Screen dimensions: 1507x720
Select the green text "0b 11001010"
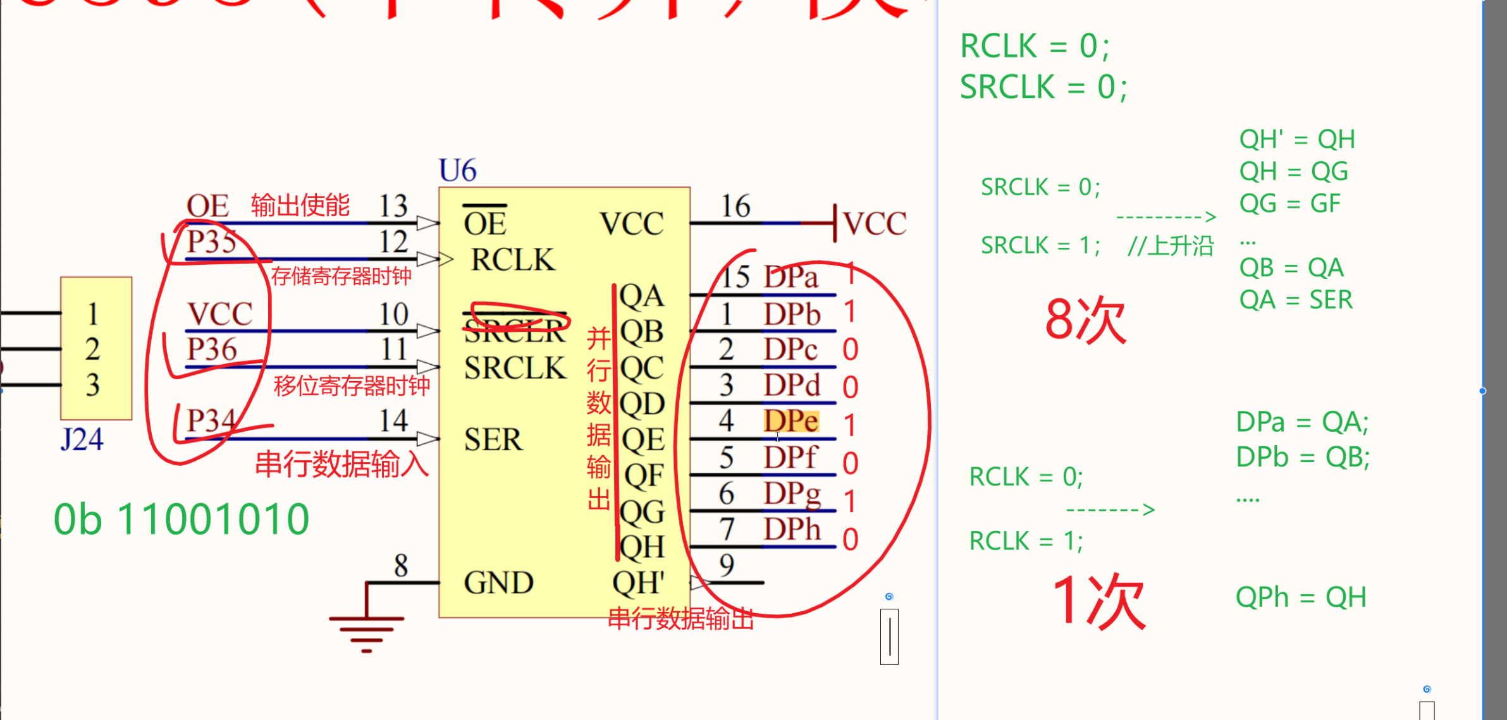pos(181,520)
